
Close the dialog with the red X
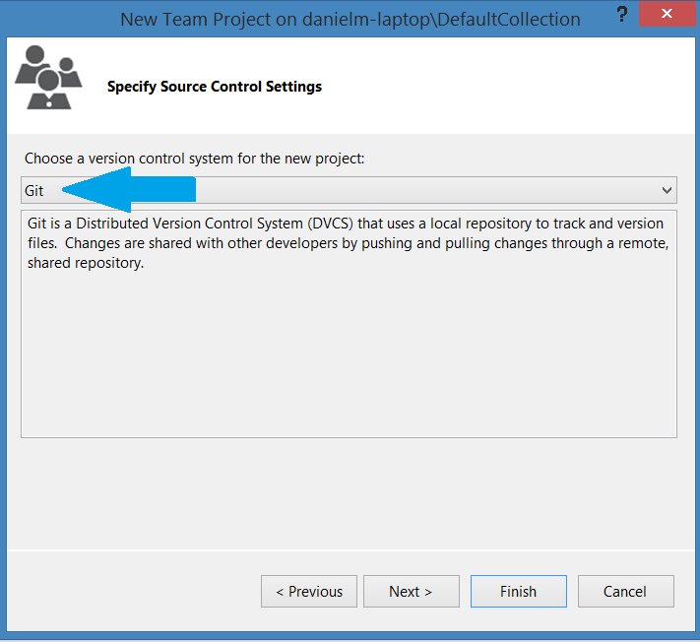(667, 14)
